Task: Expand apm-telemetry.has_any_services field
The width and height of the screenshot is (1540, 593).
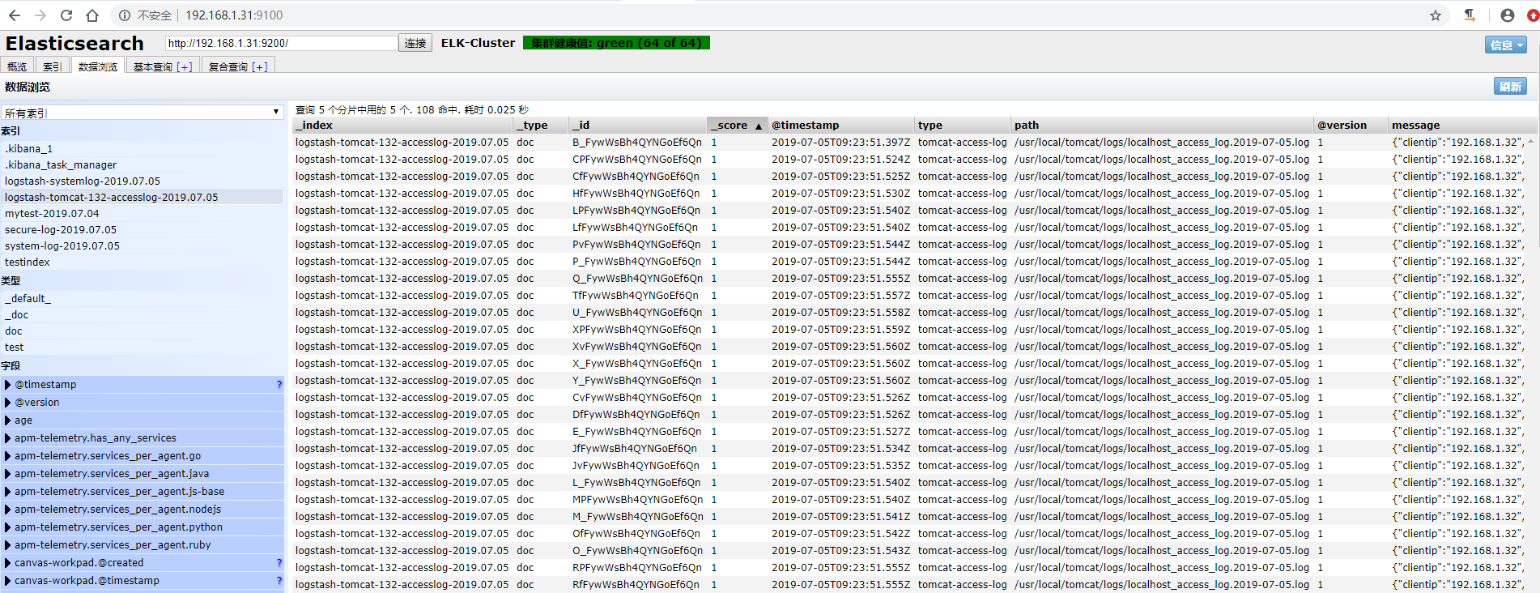Action: pyautogui.click(x=8, y=438)
